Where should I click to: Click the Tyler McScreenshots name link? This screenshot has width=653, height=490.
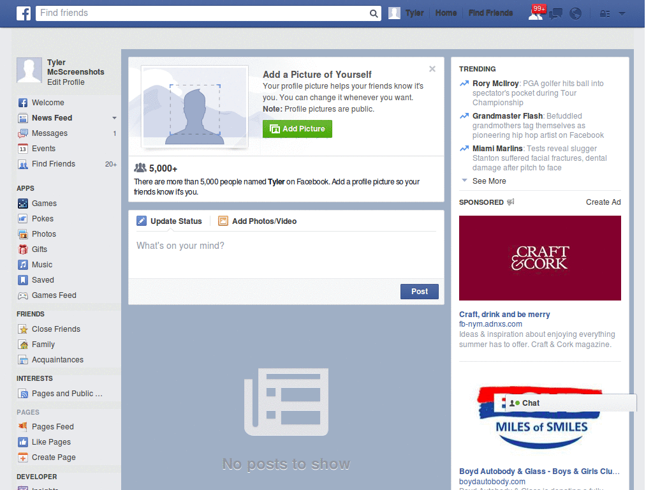(x=75, y=67)
